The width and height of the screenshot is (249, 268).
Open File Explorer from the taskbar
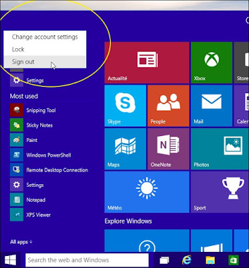pos(210,260)
